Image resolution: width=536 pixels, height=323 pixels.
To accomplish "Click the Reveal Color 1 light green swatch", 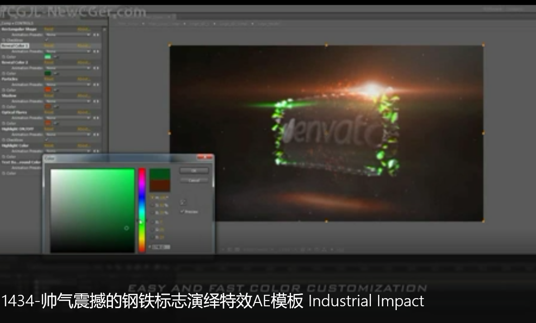I will click(x=48, y=57).
